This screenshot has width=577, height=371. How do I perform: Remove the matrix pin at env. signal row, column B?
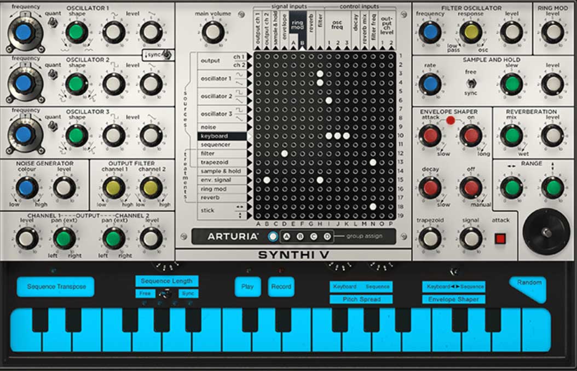[267, 180]
